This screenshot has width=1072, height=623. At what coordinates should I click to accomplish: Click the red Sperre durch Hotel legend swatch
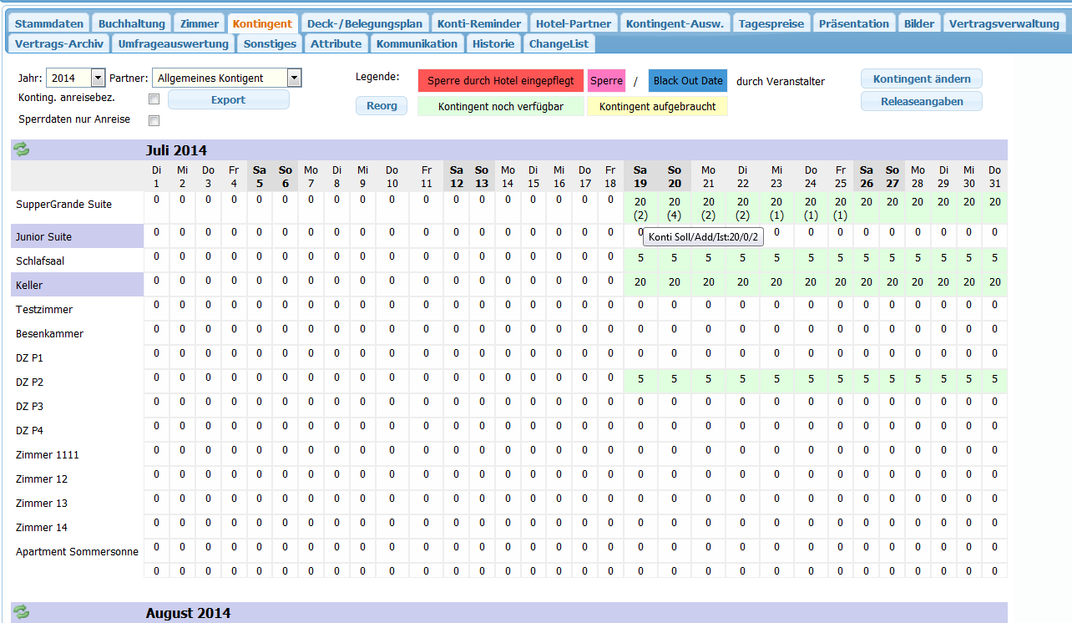pyautogui.click(x=500, y=81)
